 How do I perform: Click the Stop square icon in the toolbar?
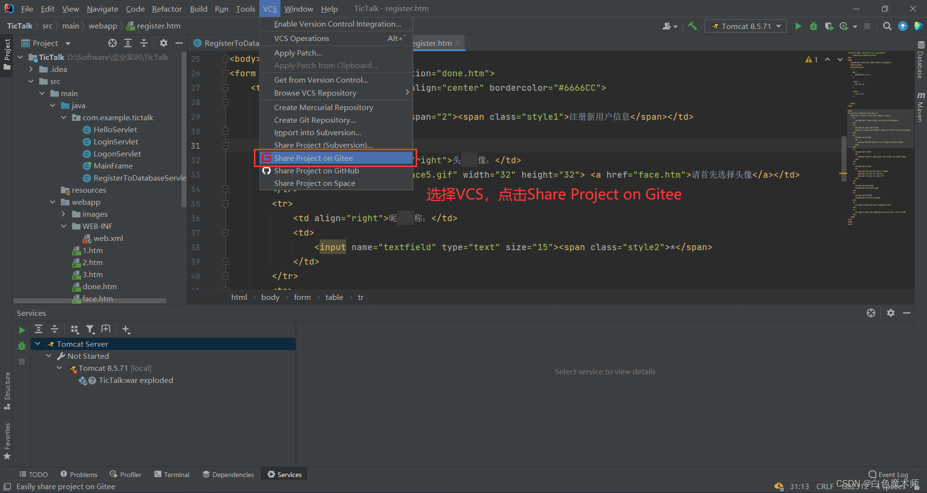pos(867,26)
